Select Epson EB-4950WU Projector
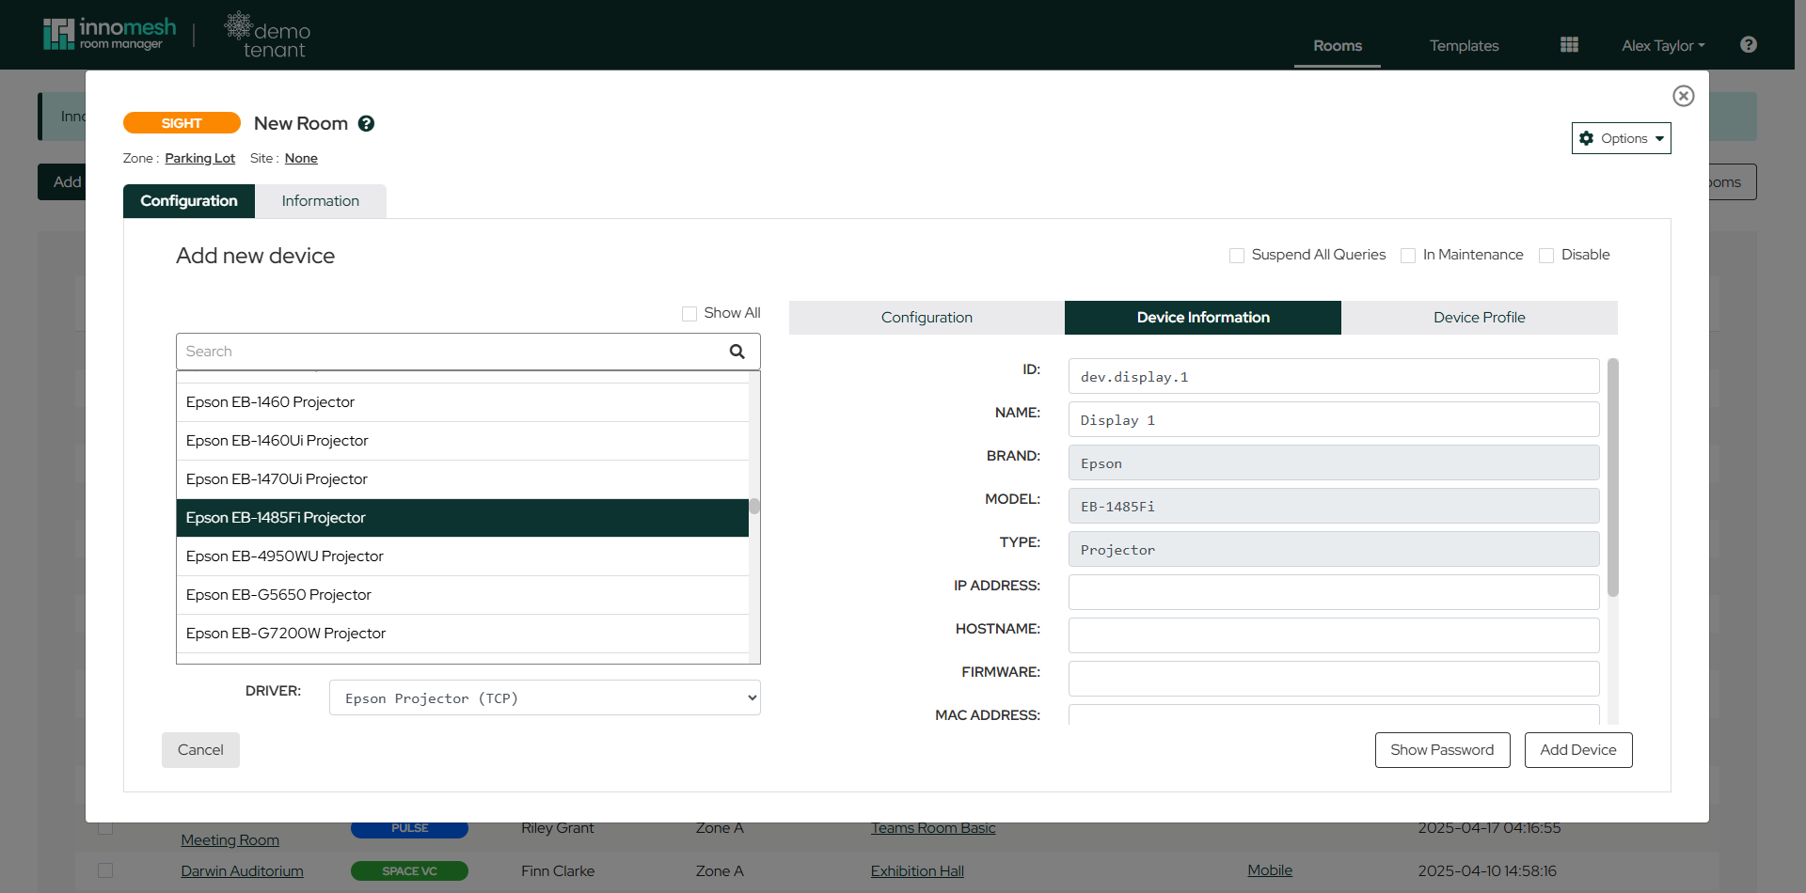Screen dimensions: 1806x893 pyautogui.click(x=463, y=556)
